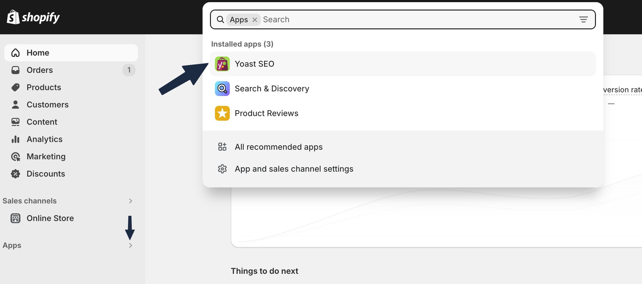The height and width of the screenshot is (284, 642).
Task: Expand the Sales channels chevron
Action: pyautogui.click(x=131, y=201)
